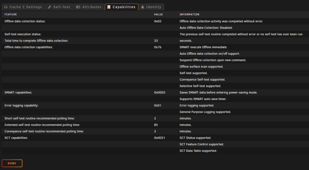The height and width of the screenshot is (170, 309).
Task: Select 'Extended self-test routine recommended polling time:' label
Action: (42, 125)
